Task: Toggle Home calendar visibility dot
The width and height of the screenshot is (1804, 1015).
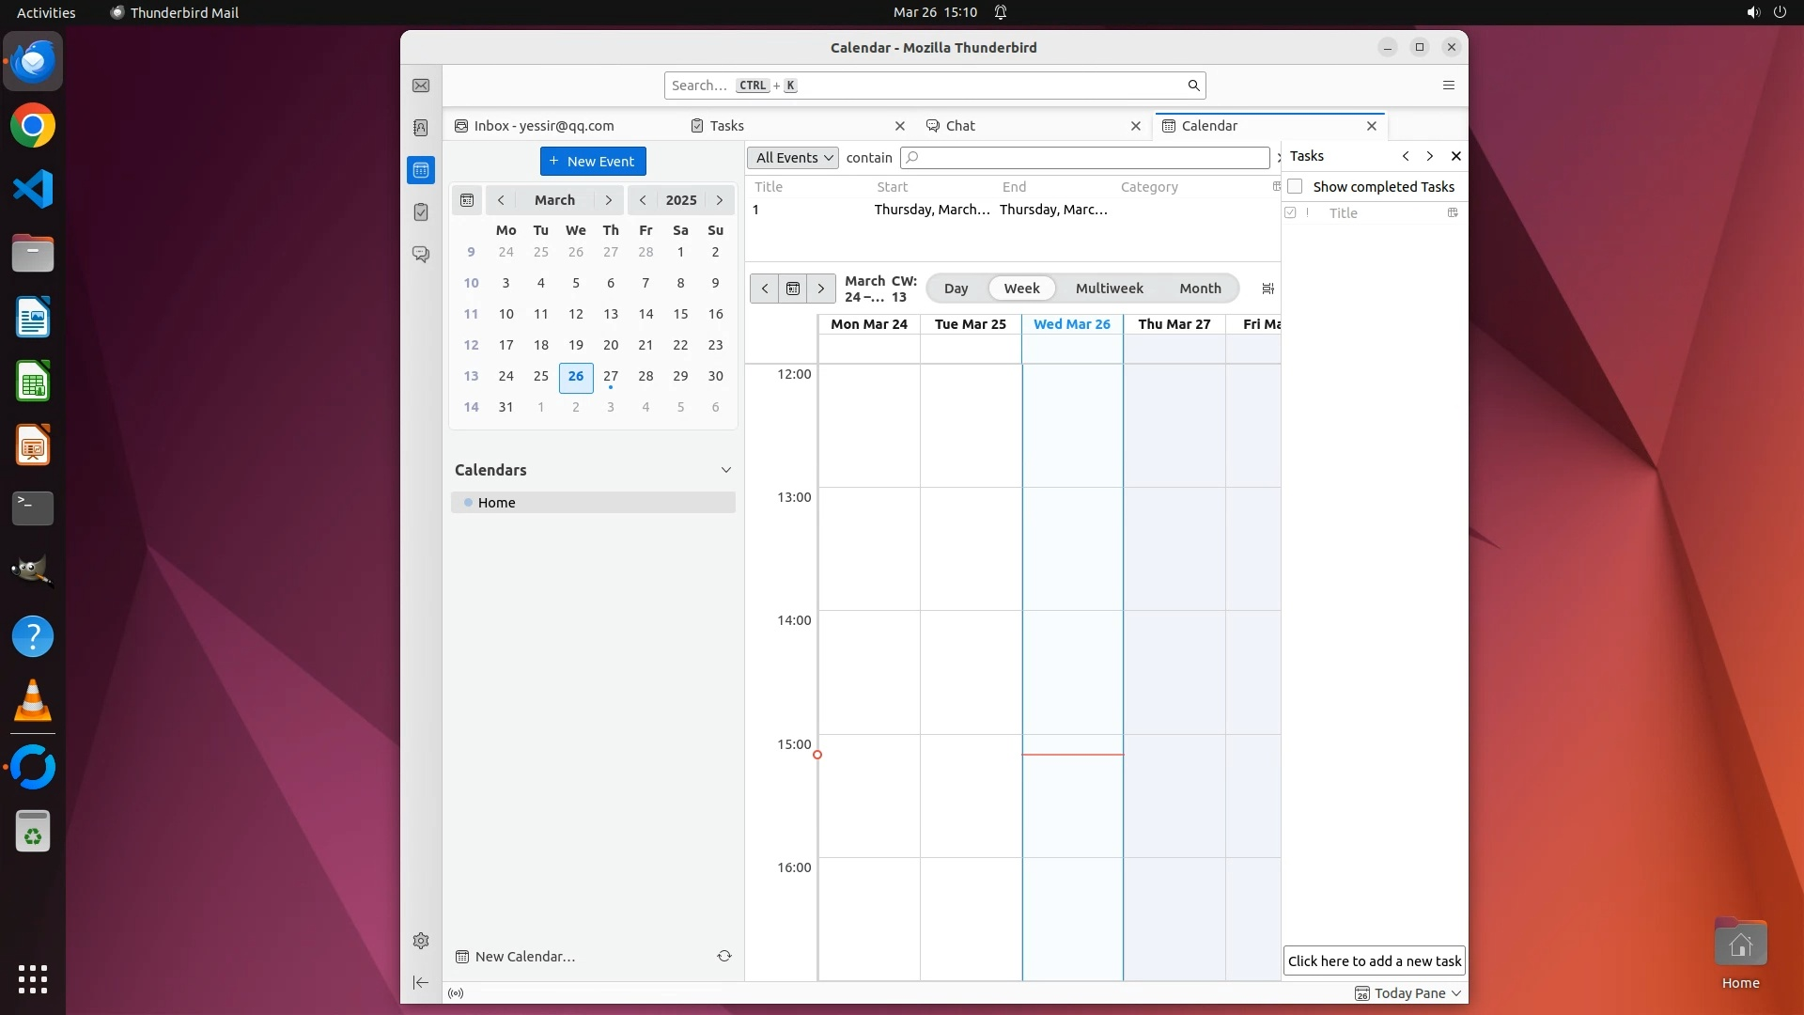Action: pyautogui.click(x=468, y=503)
